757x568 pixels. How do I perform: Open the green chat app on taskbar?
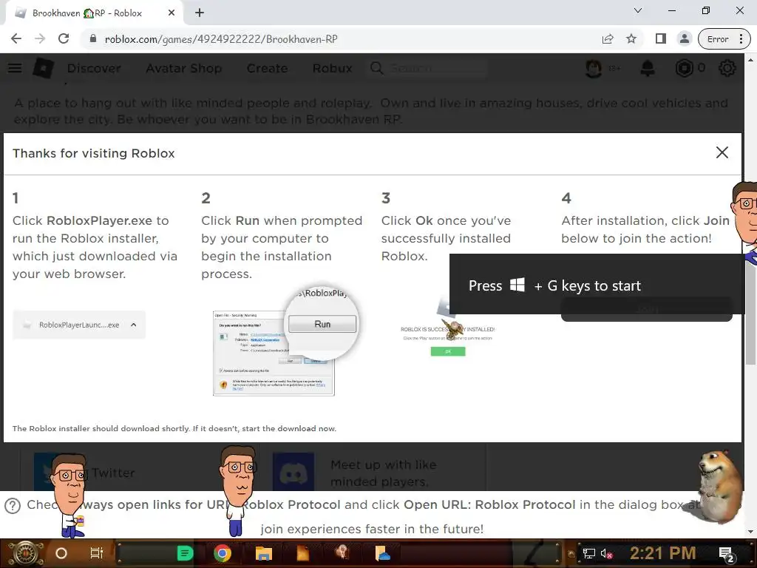[185, 553]
